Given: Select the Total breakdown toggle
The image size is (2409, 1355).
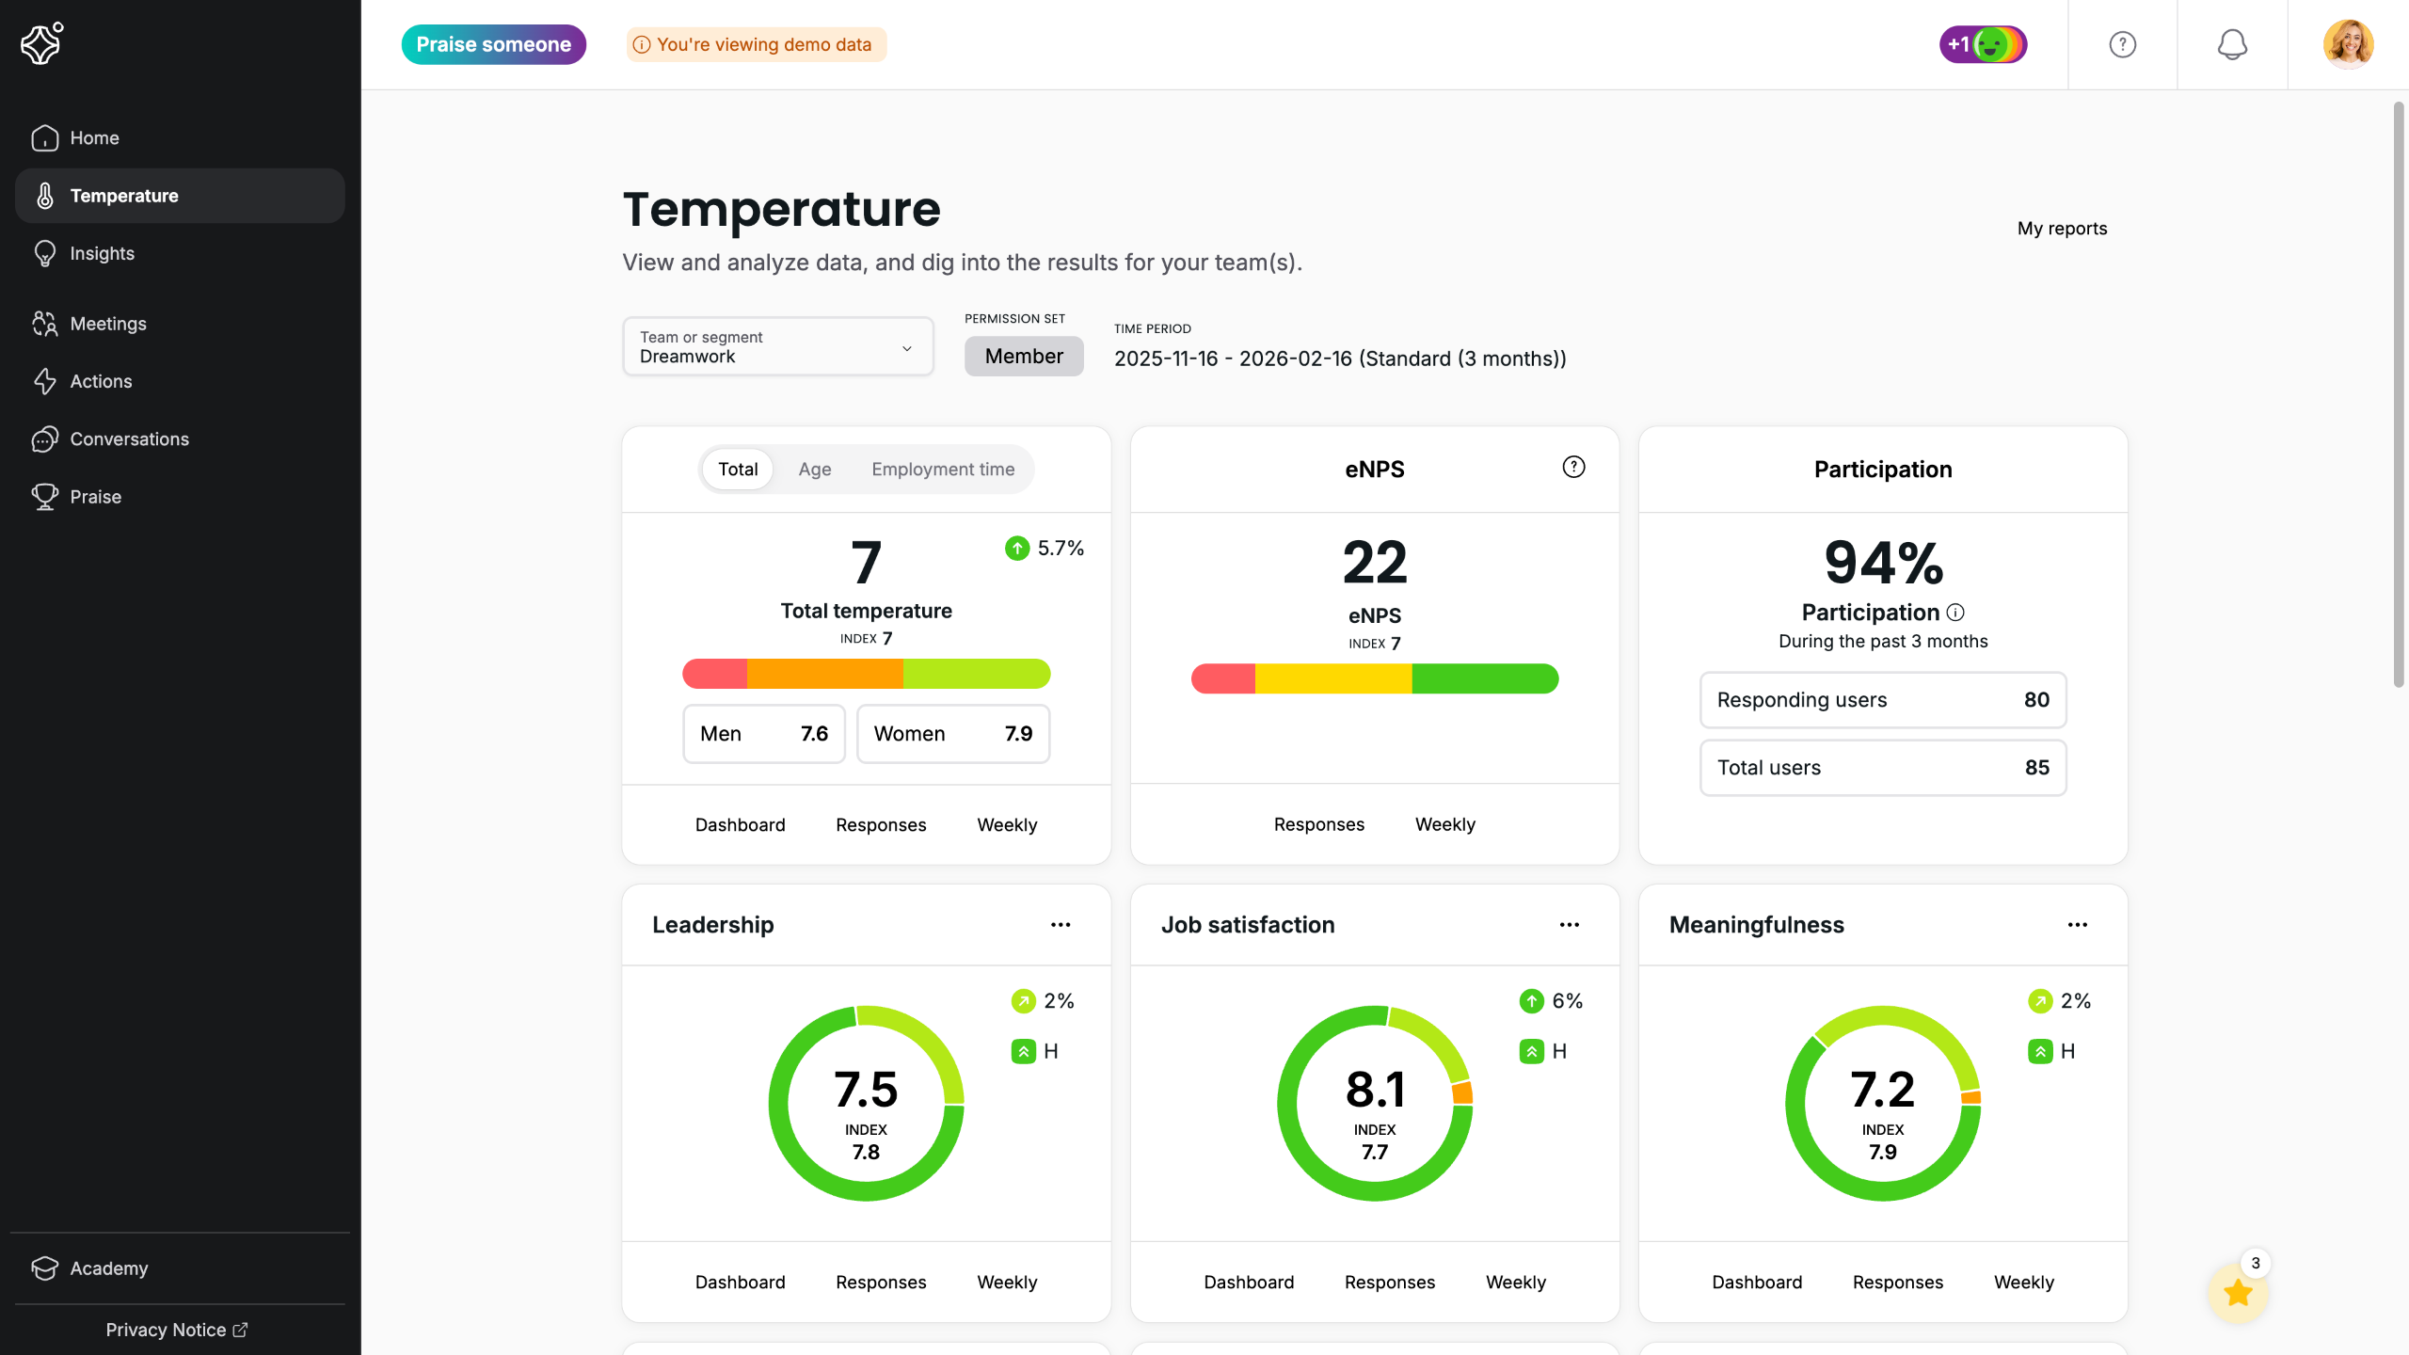Looking at the screenshot, I should click(x=738, y=469).
